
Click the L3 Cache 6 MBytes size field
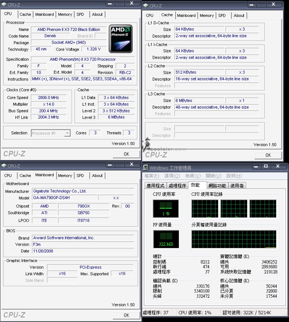click(x=199, y=100)
